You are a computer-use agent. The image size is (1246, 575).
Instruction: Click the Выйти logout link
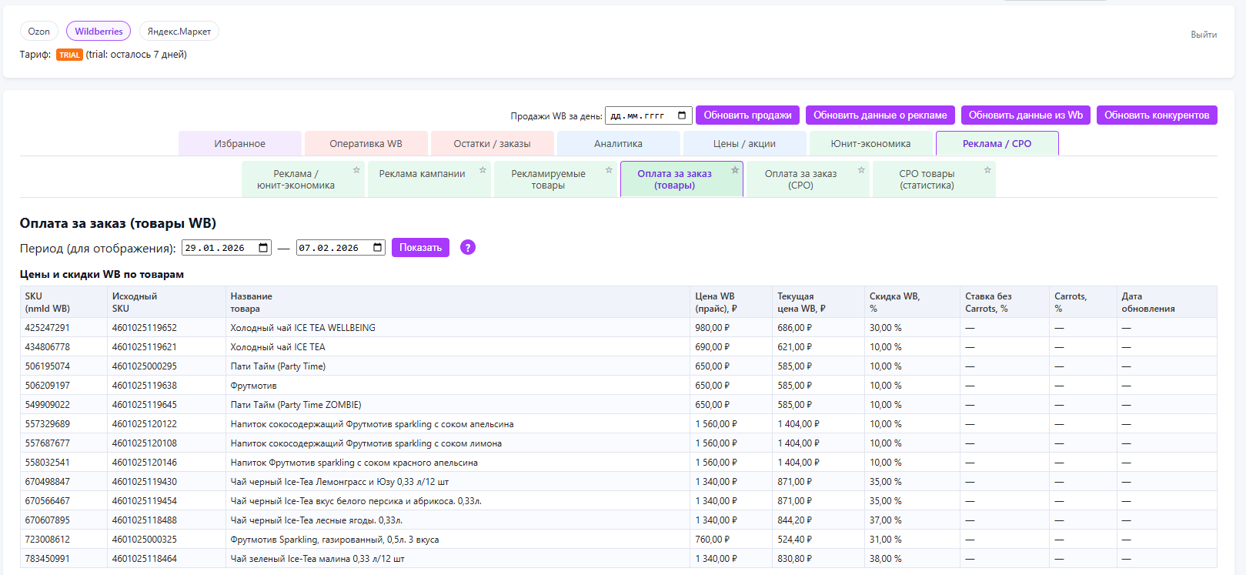click(x=1204, y=35)
